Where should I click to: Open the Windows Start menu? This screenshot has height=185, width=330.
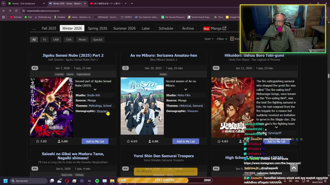pyautogui.click(x=5, y=181)
